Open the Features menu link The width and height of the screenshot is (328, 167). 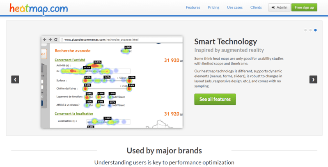193,7
